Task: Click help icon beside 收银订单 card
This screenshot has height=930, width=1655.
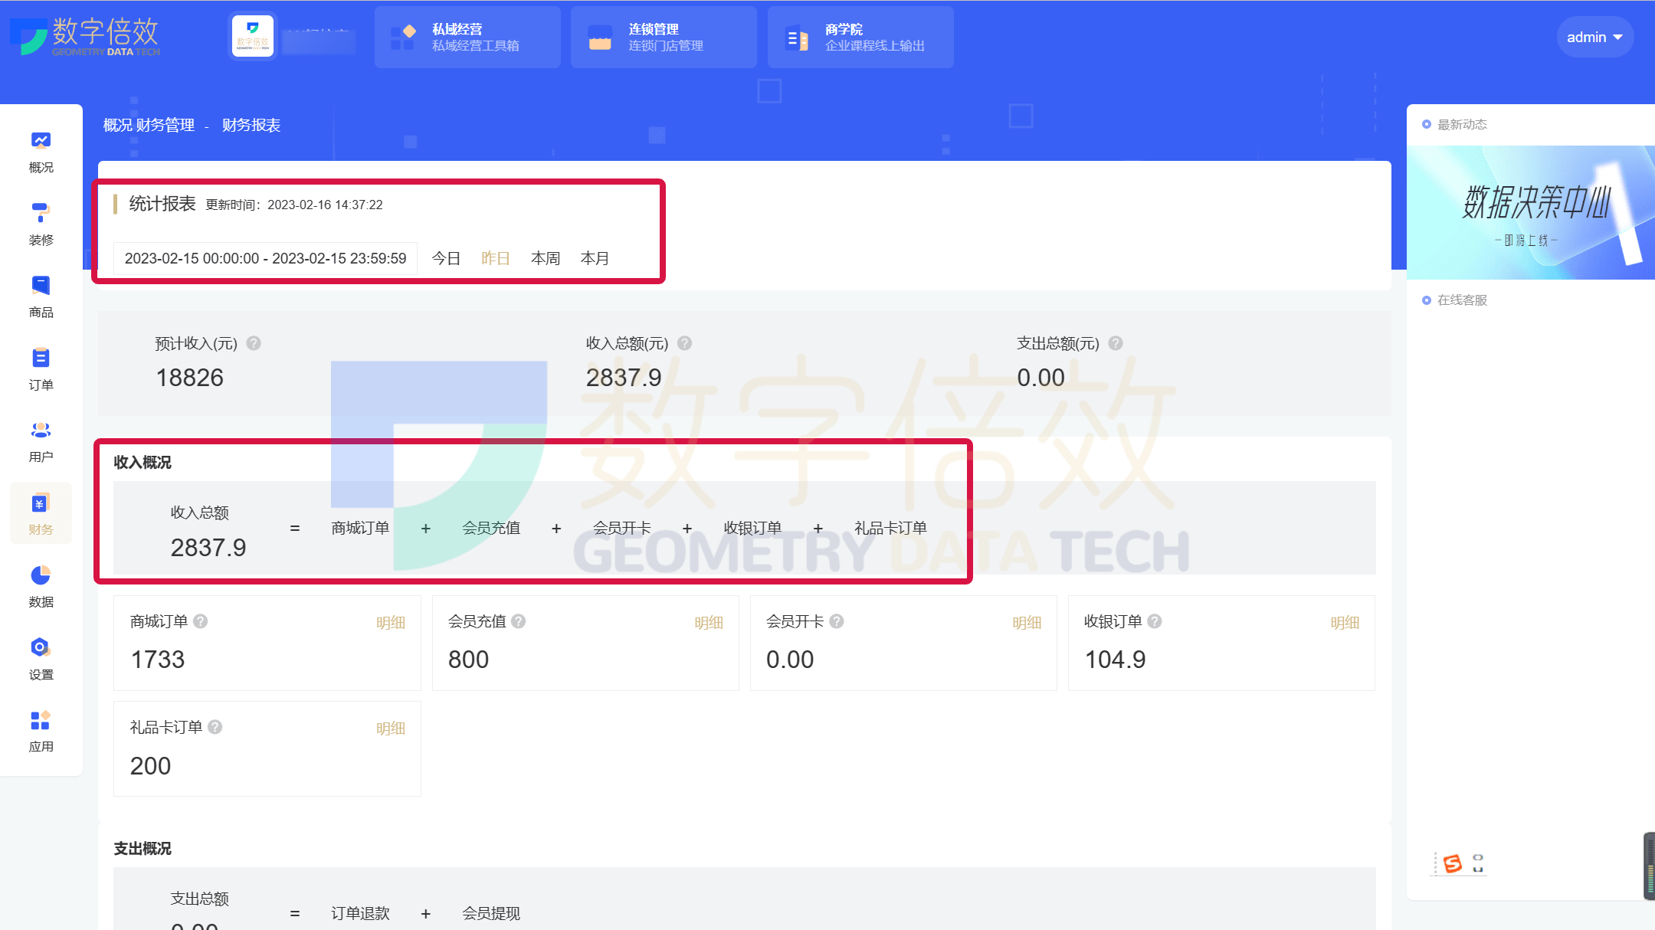Action: click(x=1155, y=621)
